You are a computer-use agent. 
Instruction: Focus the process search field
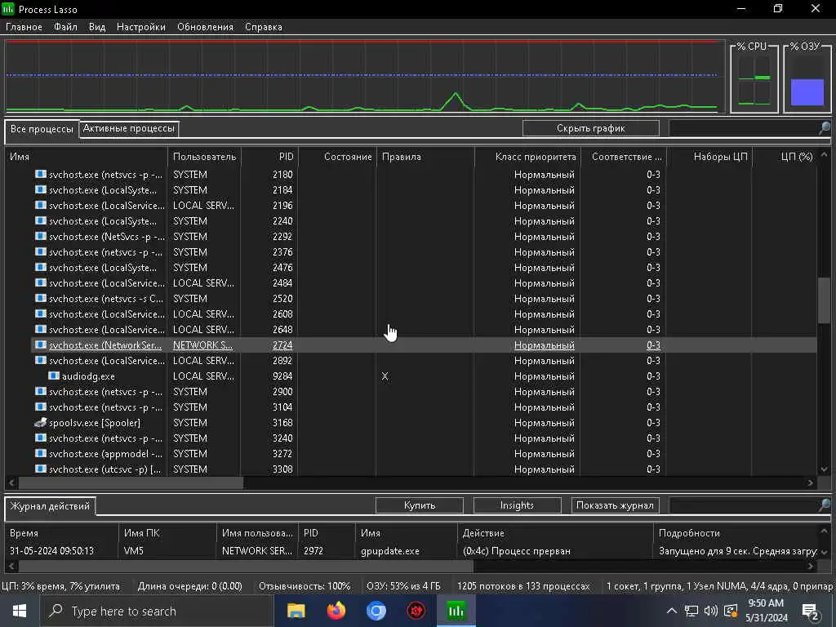743,128
